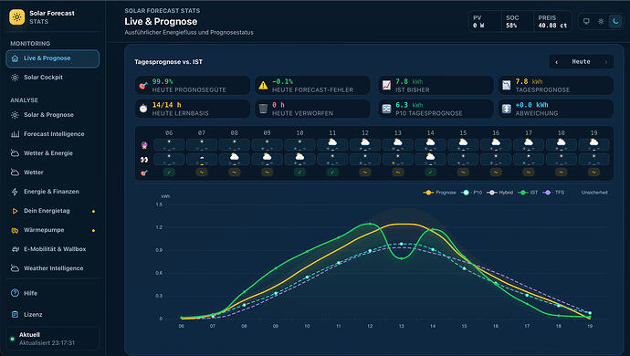Click the 11 hour forecast cloud icon
Screen dimensions: 630x356
(332, 142)
